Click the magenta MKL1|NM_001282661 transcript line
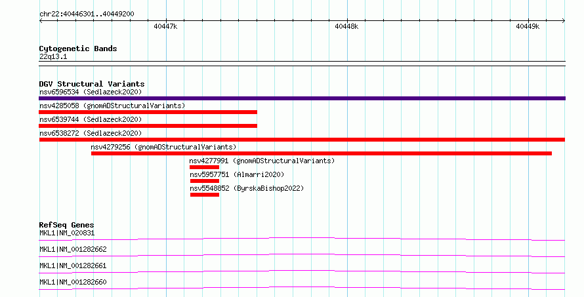584x297 pixels. pyautogui.click(x=302, y=271)
